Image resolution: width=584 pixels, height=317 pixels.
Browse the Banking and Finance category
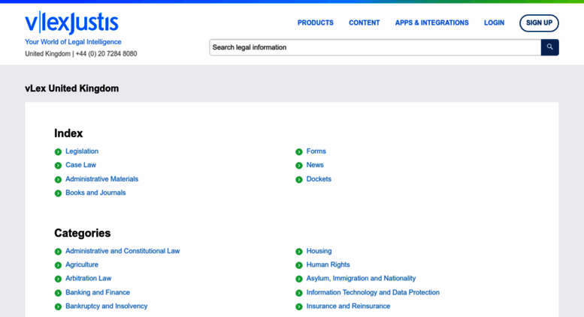coord(98,292)
